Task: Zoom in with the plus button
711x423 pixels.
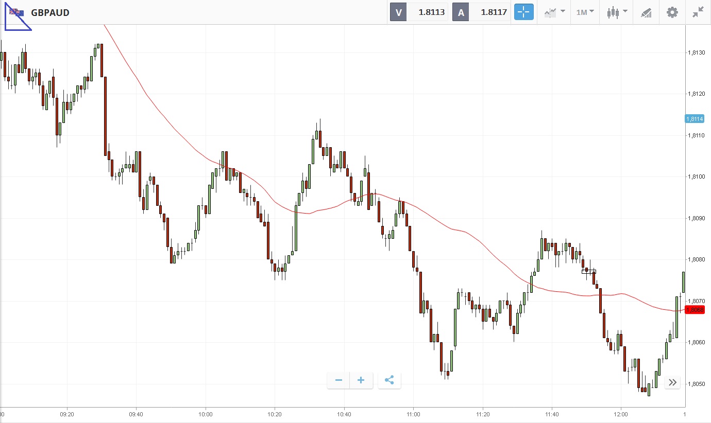Action: click(361, 380)
